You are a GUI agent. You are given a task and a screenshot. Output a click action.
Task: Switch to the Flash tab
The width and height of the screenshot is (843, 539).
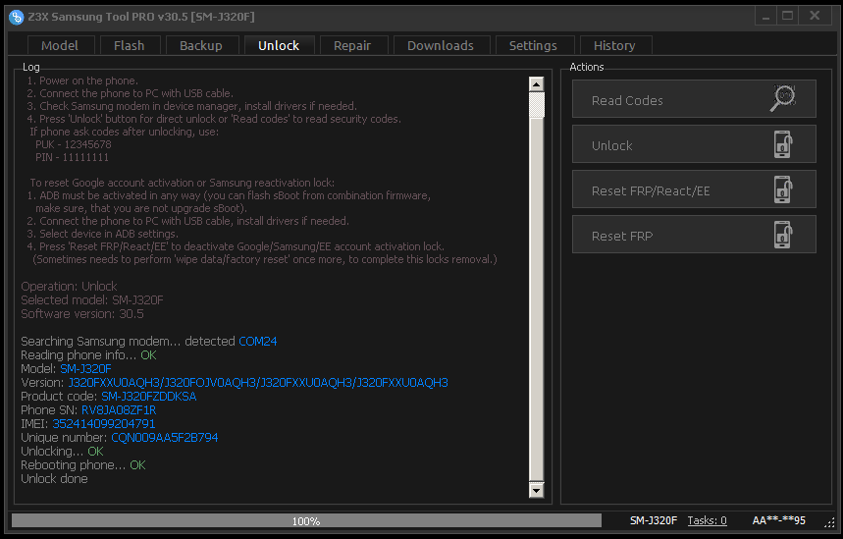(129, 46)
